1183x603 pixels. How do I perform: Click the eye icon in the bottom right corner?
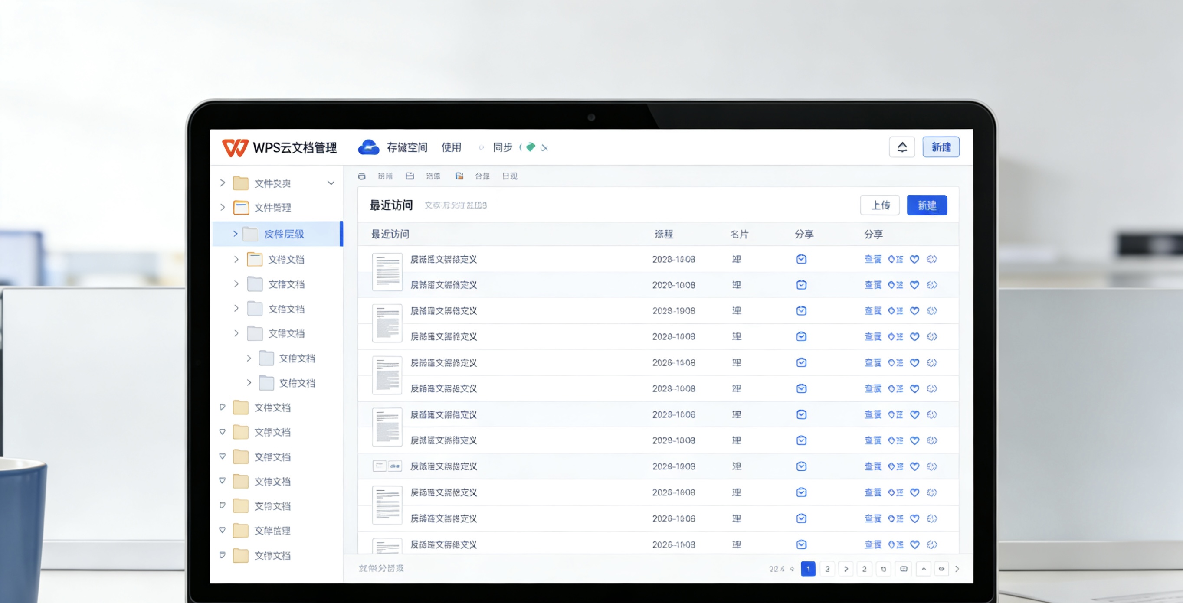click(x=941, y=569)
